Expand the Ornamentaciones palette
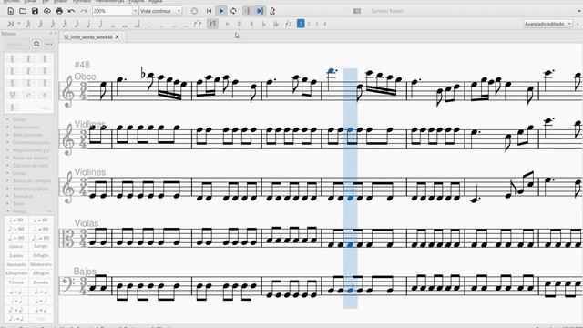 [30, 142]
